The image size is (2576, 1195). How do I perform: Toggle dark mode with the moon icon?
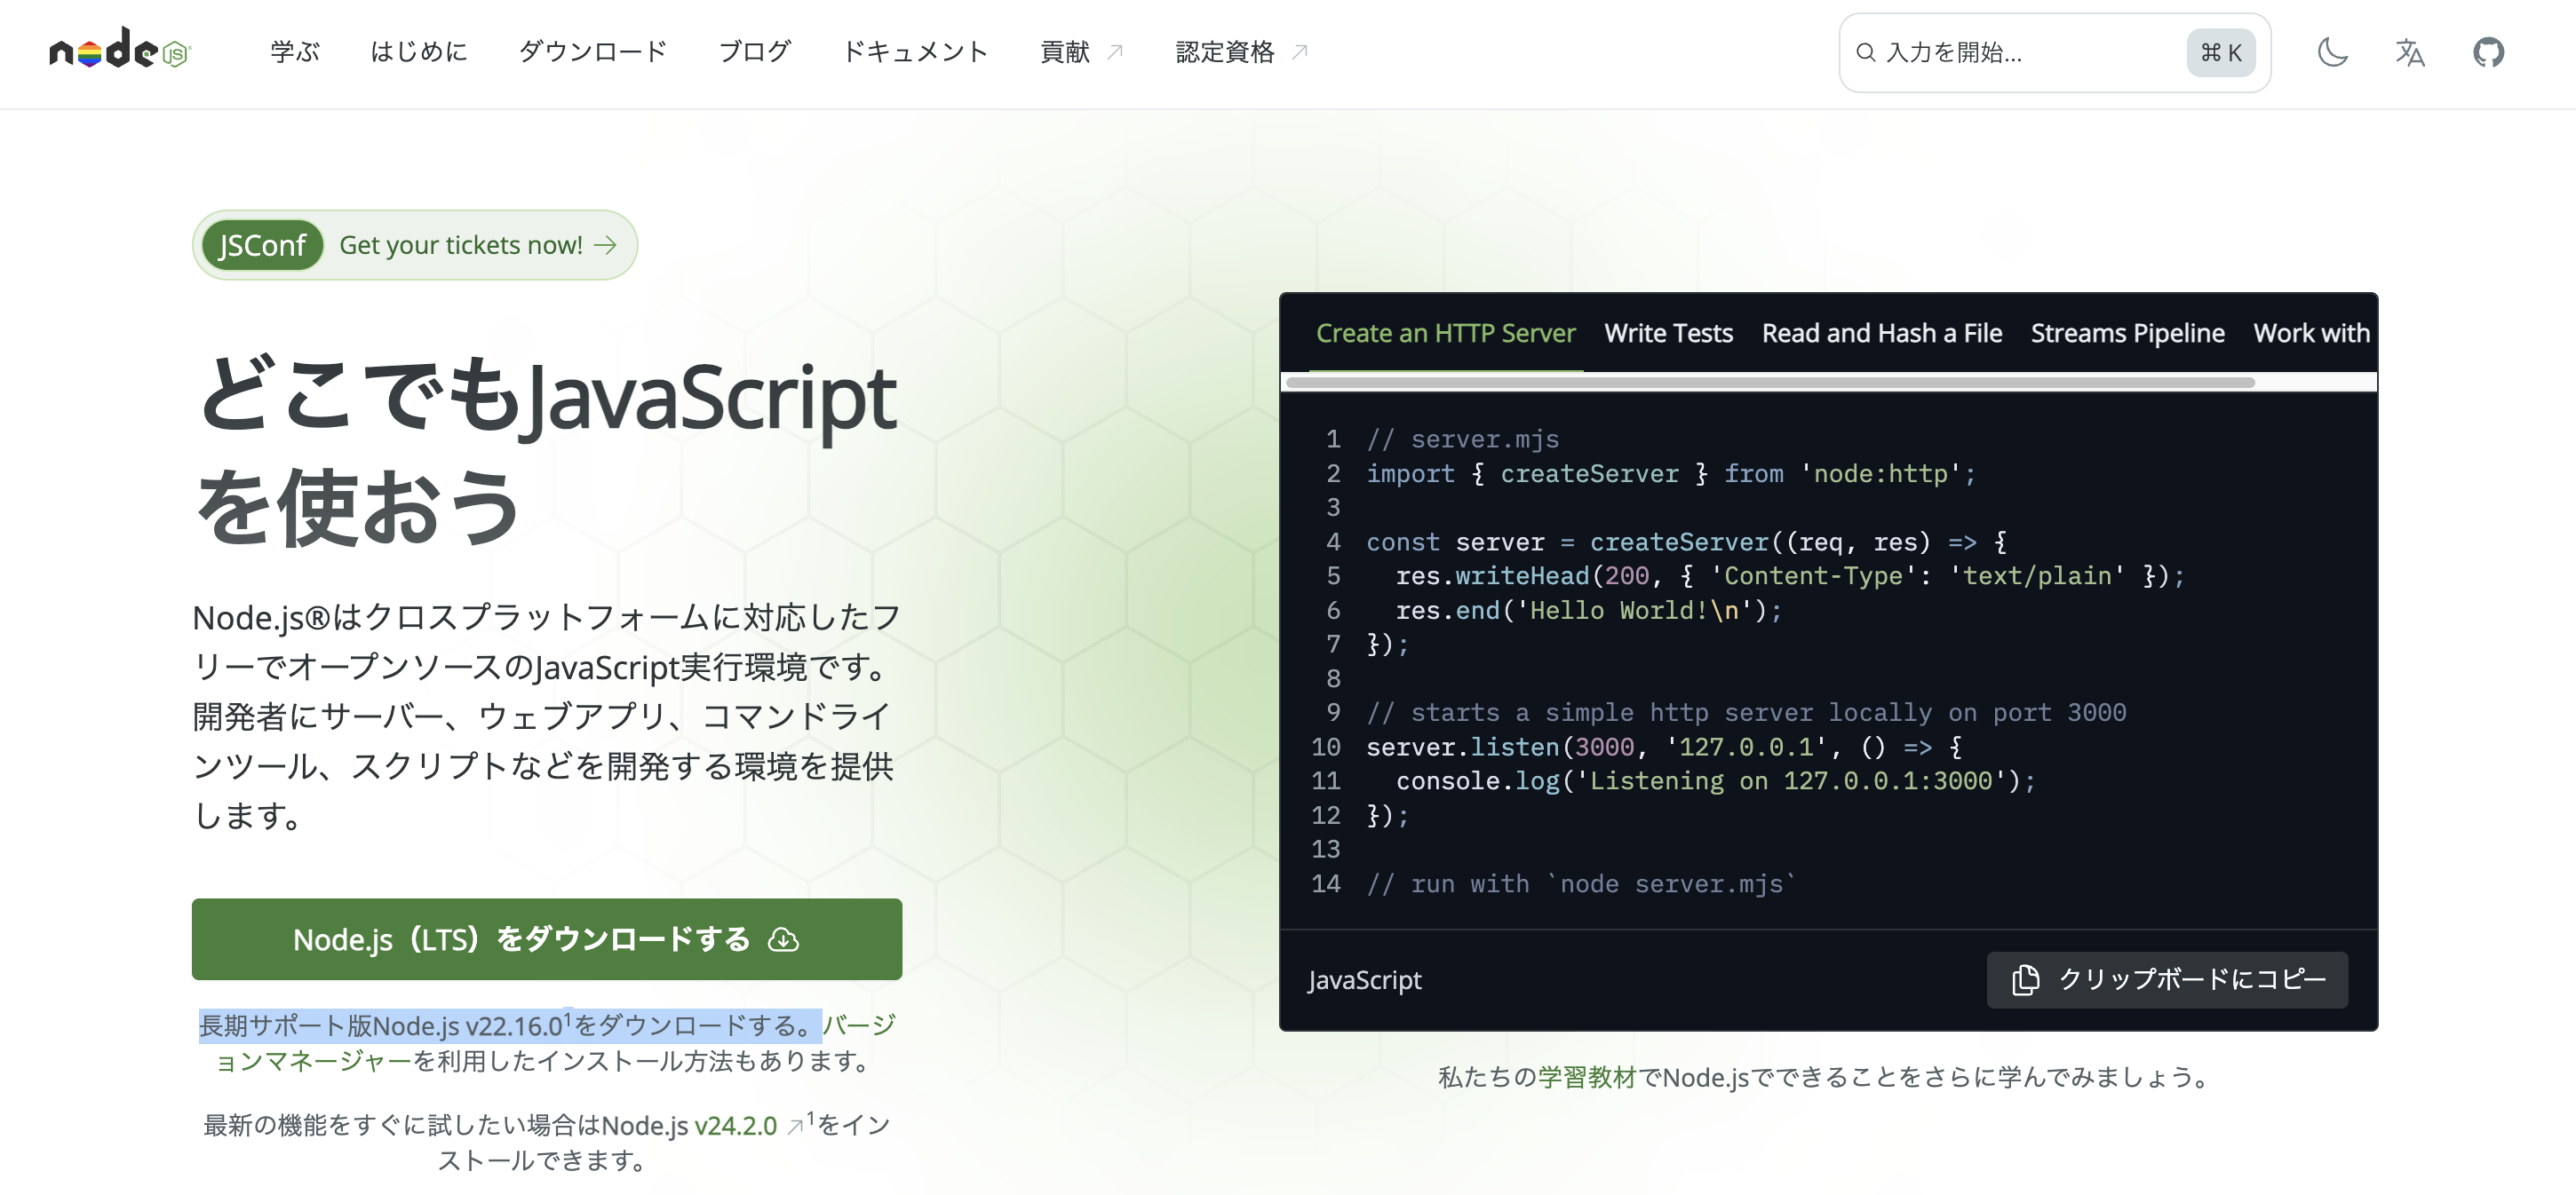click(2332, 53)
